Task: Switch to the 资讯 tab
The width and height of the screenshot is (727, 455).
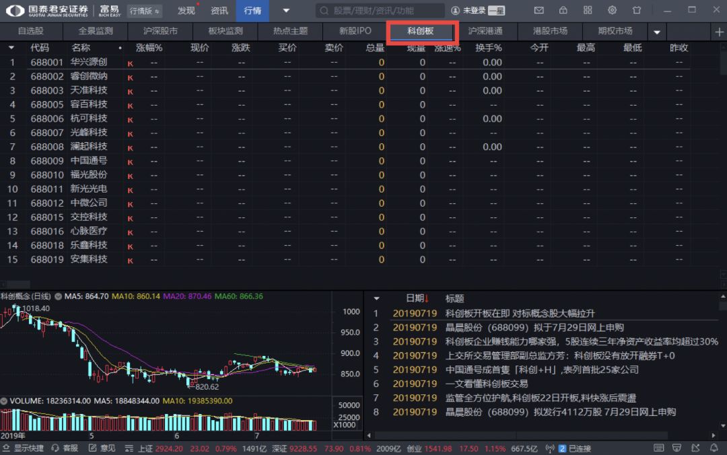Action: (x=219, y=11)
